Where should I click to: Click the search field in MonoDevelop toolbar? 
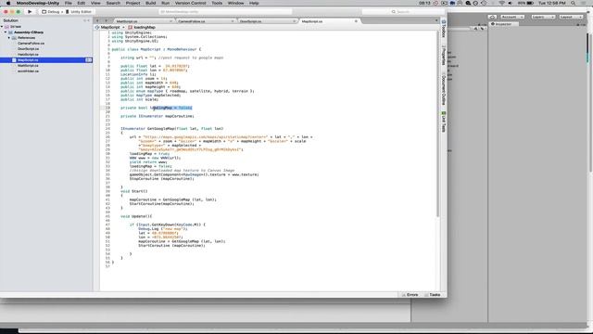click(x=403, y=12)
